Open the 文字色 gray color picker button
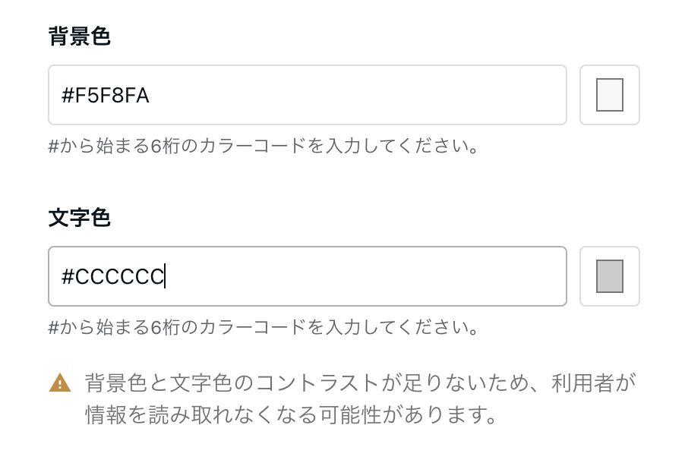Screen dimensions: 685x466 [609, 276]
